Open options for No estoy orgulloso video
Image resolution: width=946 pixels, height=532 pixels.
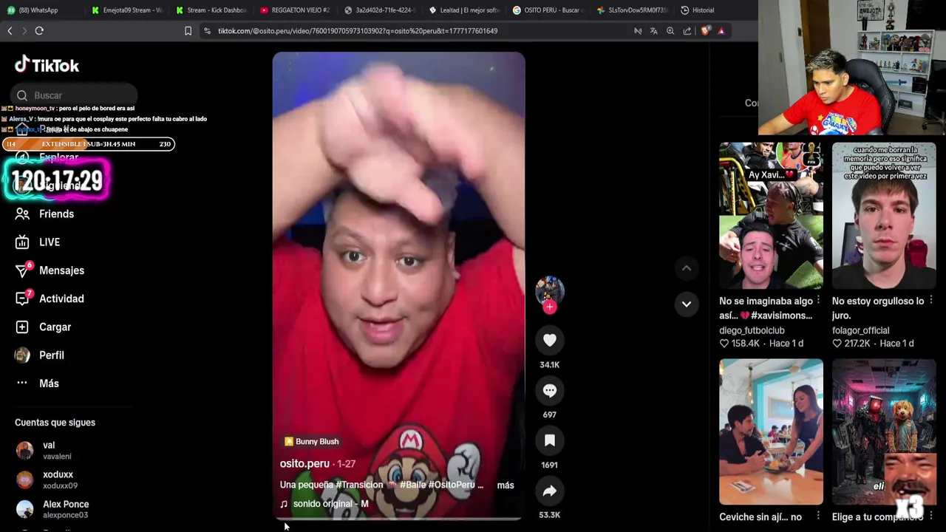[930, 301]
